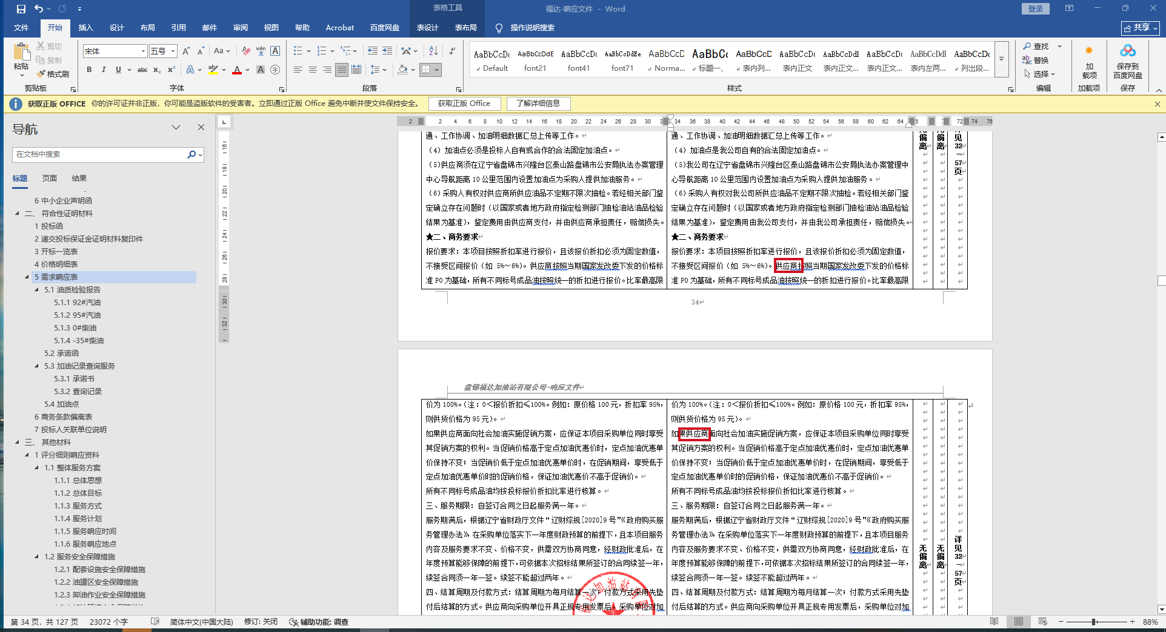Toggle justified paragraph alignment
Viewport: 1166px width, 632px height.
[x=342, y=70]
